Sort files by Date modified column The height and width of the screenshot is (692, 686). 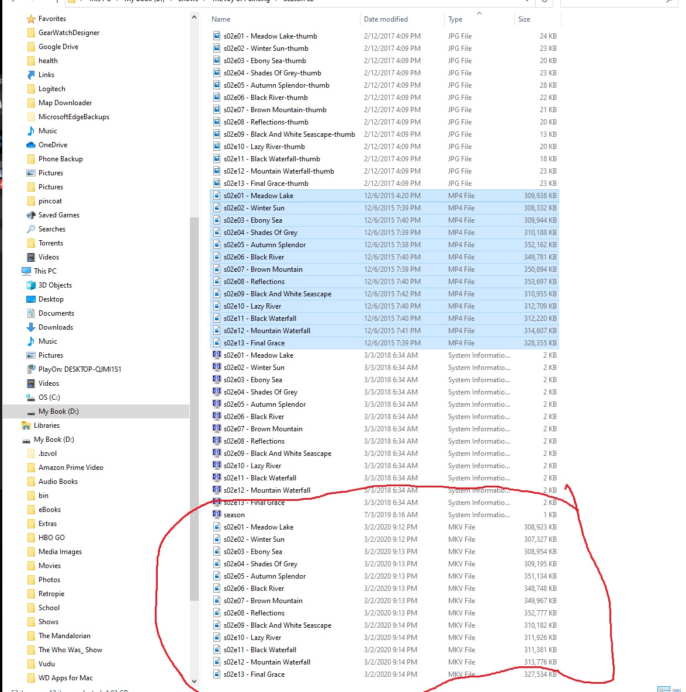click(x=386, y=19)
